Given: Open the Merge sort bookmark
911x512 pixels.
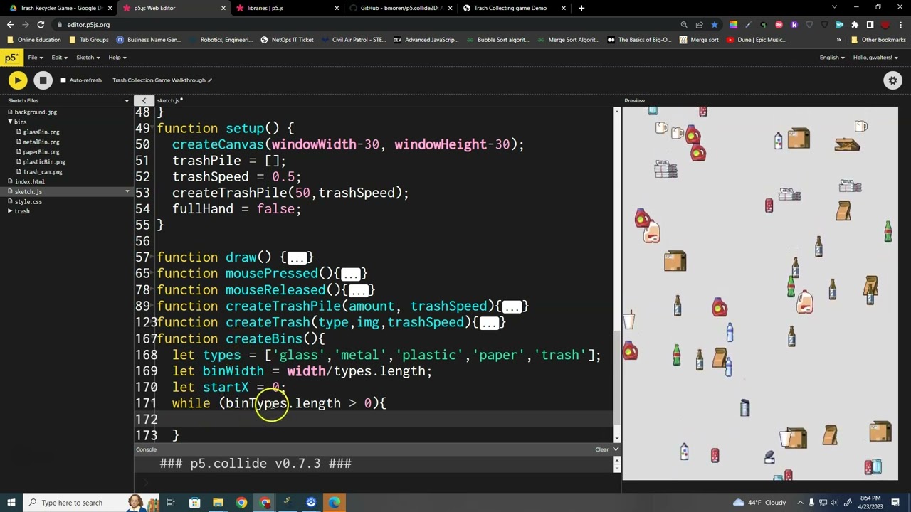Looking at the screenshot, I should (699, 40).
